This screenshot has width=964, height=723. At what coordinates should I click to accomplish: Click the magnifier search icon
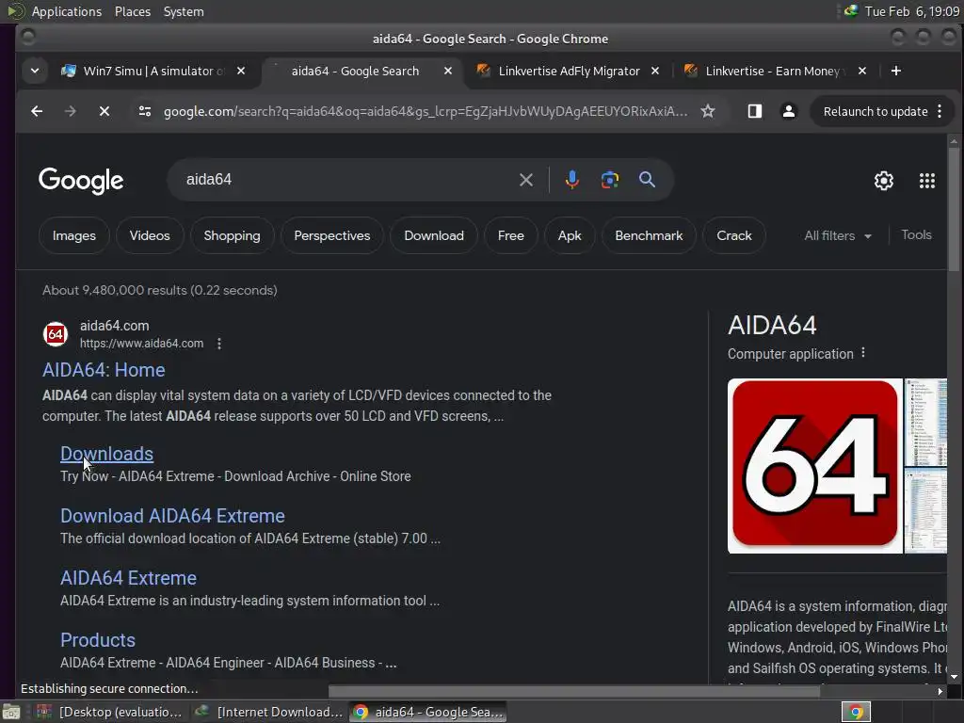click(647, 180)
